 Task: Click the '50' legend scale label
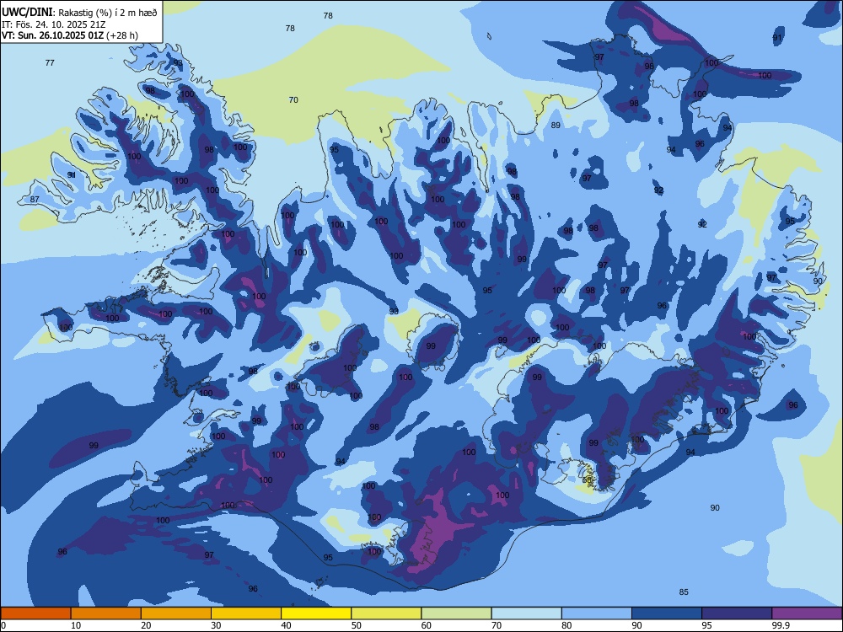click(x=357, y=625)
